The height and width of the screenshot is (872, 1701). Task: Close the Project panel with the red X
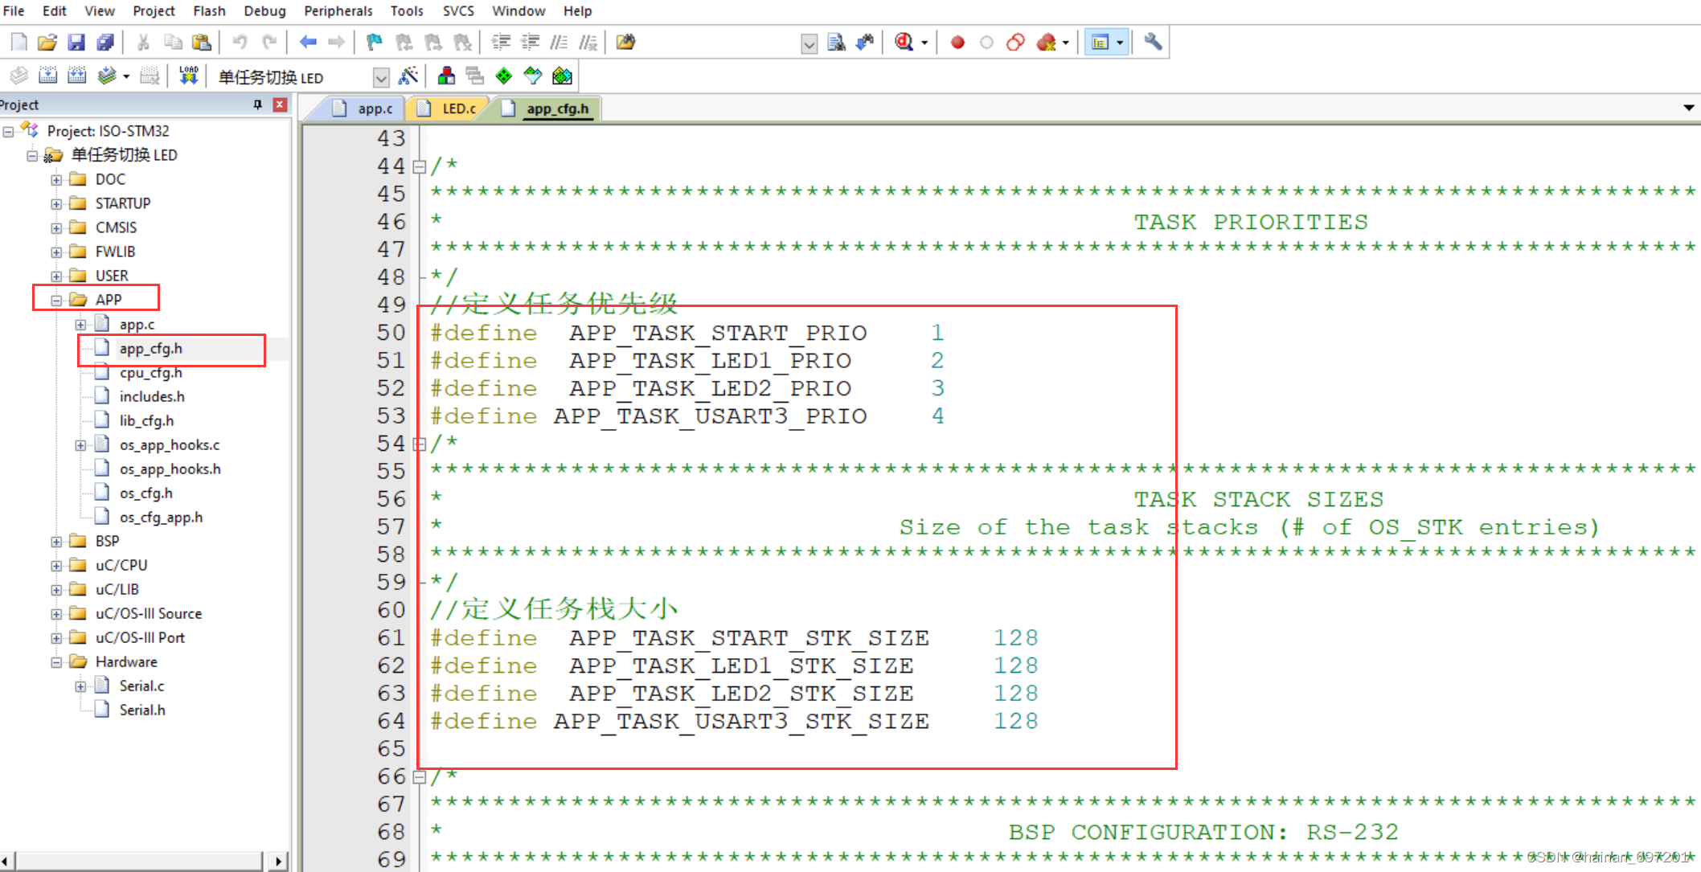click(280, 104)
